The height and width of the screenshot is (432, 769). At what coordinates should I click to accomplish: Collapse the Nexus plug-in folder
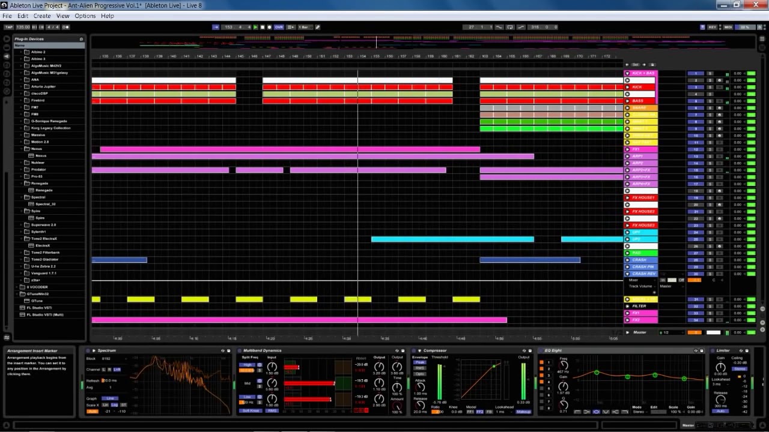pyautogui.click(x=21, y=149)
